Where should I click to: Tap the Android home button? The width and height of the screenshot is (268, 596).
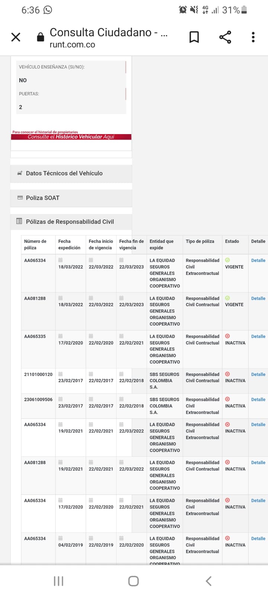[x=133, y=581]
